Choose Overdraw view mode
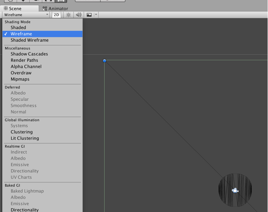This screenshot has width=268, height=212. pos(43,73)
